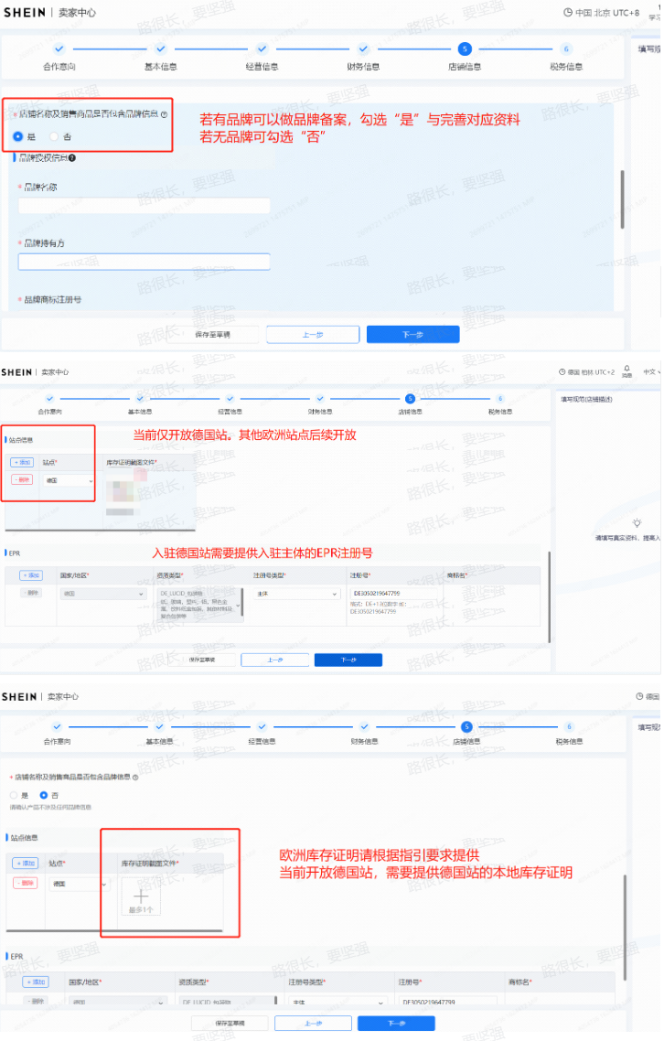Screen dimensions: 664x1041
Task: Click help icon after brand question, top screenshot
Action: [x=164, y=114]
